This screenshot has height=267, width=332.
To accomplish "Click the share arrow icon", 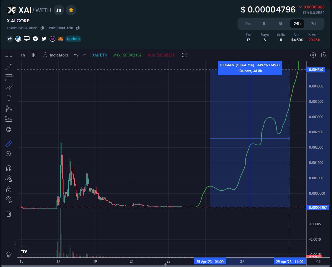I will click(x=10, y=39).
